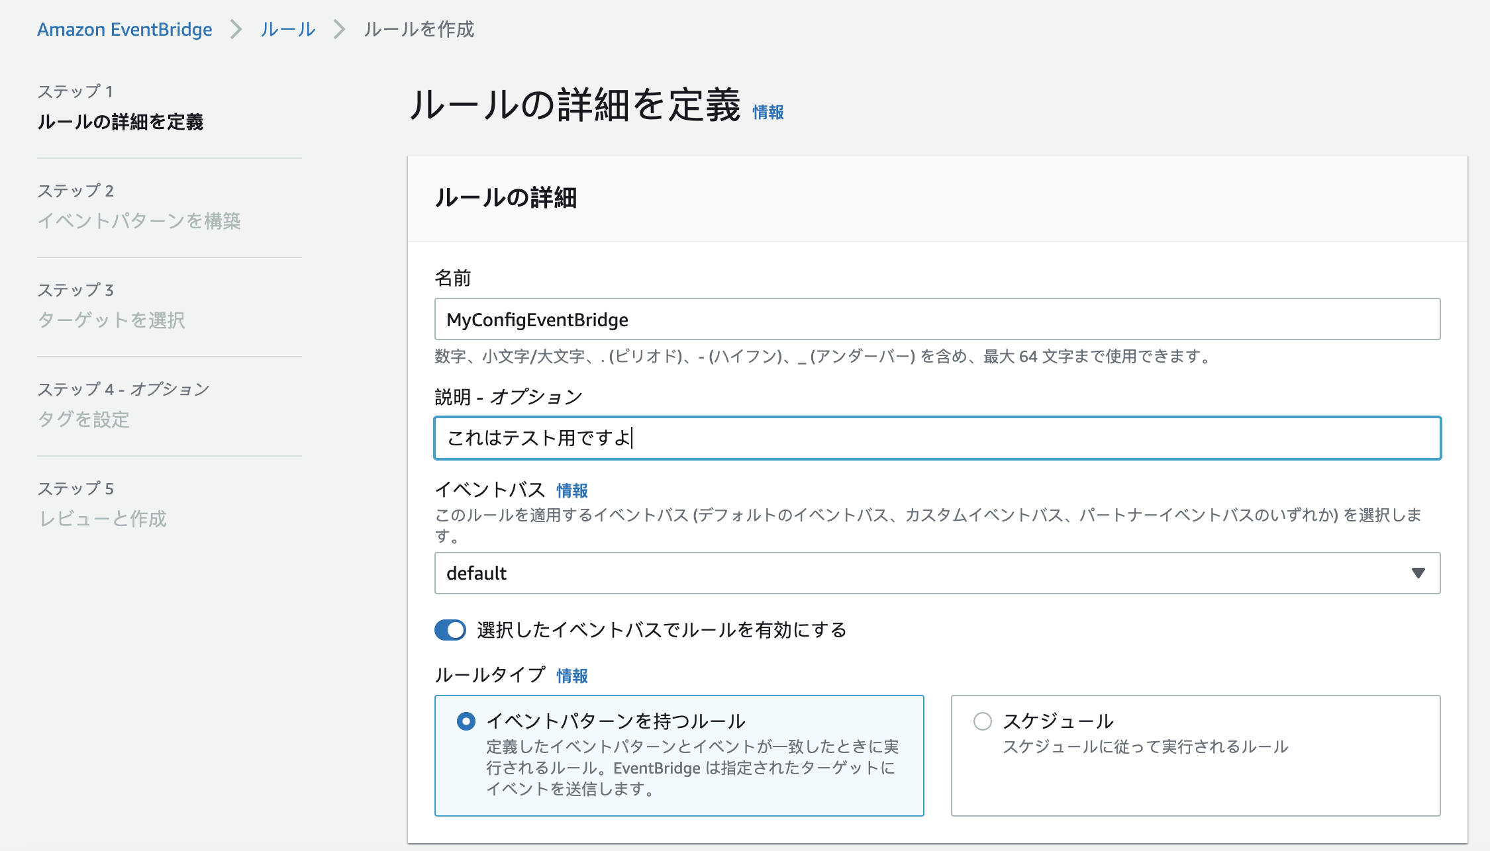Go to Amazon EventBridge breadcrumb
1490x851 pixels.
click(x=124, y=29)
